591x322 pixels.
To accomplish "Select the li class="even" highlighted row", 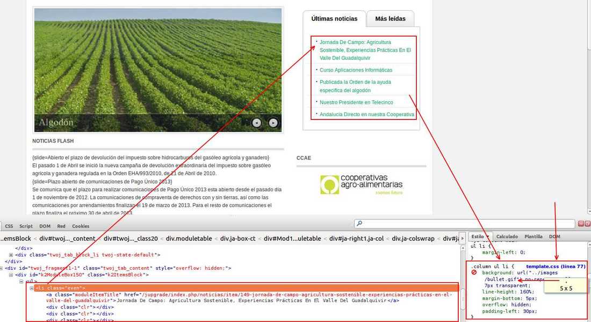I will (x=246, y=288).
